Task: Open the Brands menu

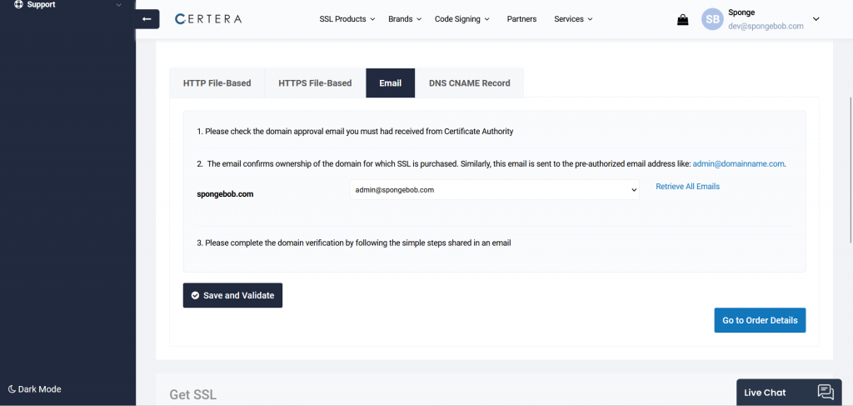Action: [x=405, y=19]
